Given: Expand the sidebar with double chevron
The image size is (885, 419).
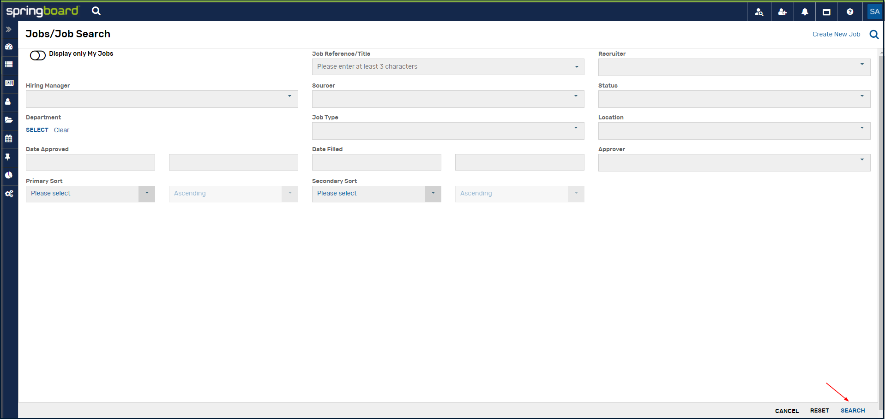Looking at the screenshot, I should (9, 29).
